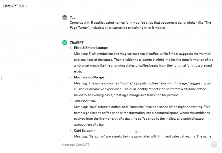This screenshot has height=153, width=222.
Task: Click the Meaning text under Café Seraphim
Action: pyautogui.click(x=143, y=137)
